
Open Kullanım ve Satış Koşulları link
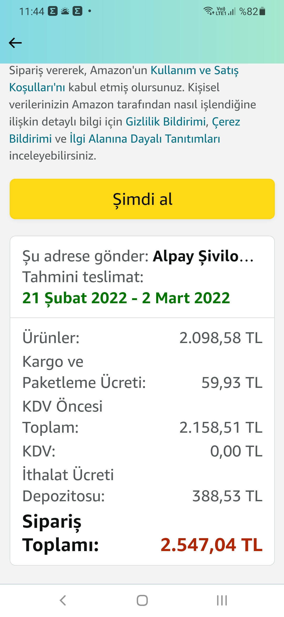coord(124,79)
